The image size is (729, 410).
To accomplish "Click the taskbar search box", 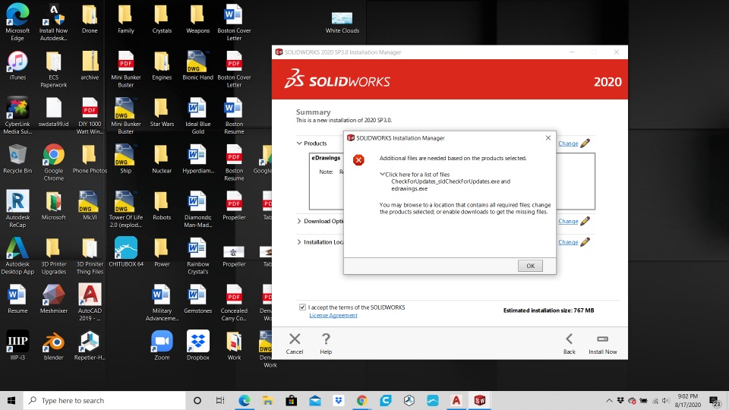I will pyautogui.click(x=104, y=400).
